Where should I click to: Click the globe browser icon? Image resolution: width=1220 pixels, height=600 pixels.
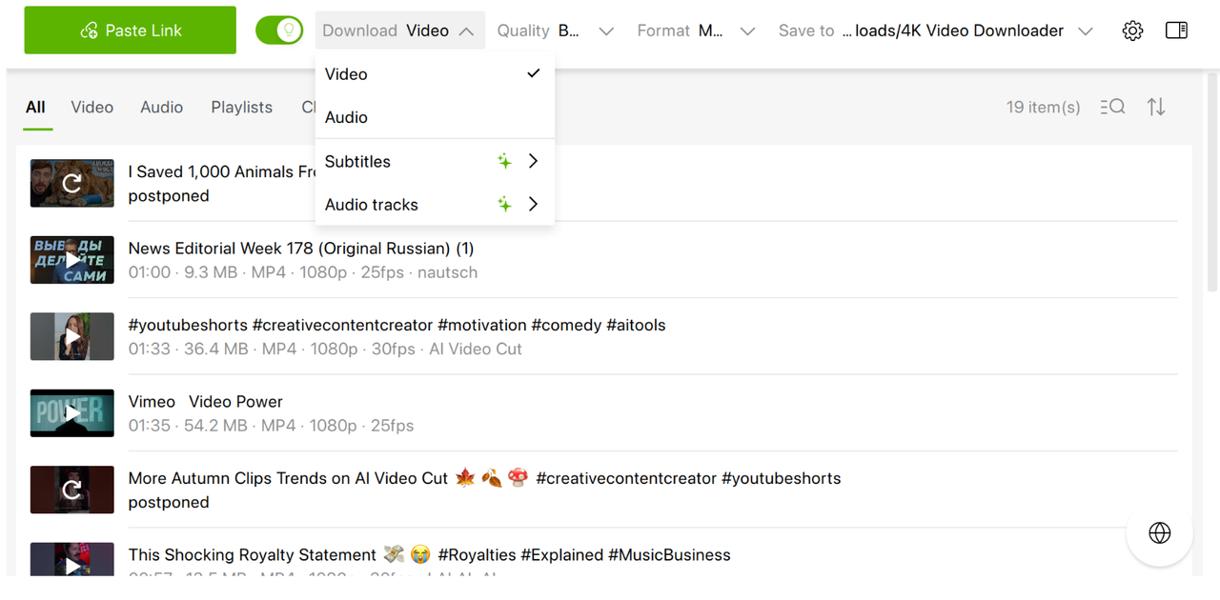click(1159, 533)
